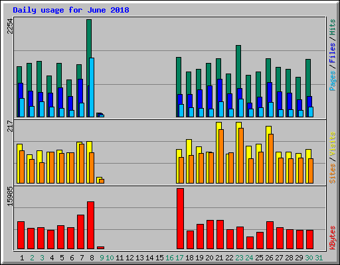This screenshot has height=265, width=340.
Task: Click the red KBytes bar for day 7
Action: pos(80,232)
